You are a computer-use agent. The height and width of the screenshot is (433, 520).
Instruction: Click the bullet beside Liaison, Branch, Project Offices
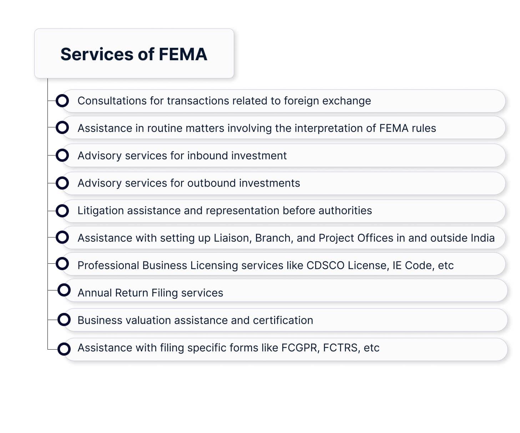pos(62,237)
